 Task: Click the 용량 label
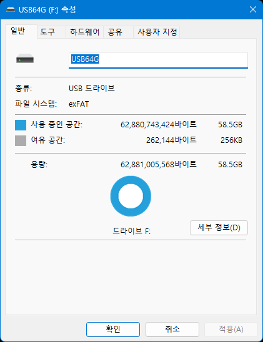[39, 165]
